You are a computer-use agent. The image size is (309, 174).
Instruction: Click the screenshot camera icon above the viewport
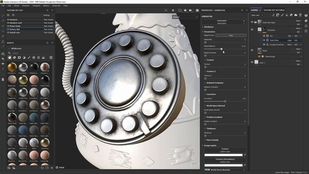[197, 10]
